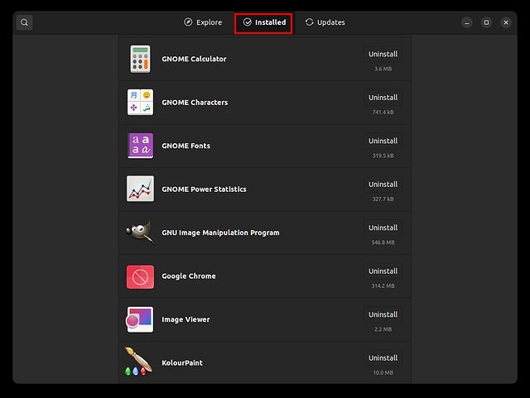Click the GNOME Characters app icon

pos(140,103)
